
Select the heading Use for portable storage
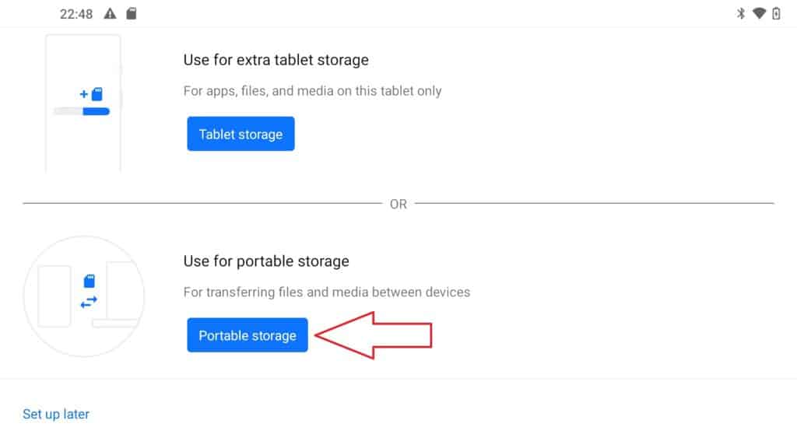click(x=265, y=261)
